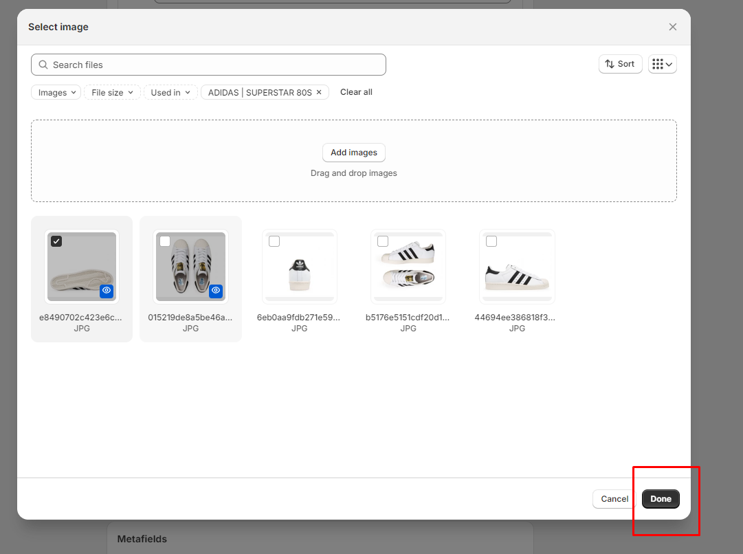The image size is (743, 554).
Task: Click the filename b5176e5151cdf20d1...
Action: coord(408,318)
